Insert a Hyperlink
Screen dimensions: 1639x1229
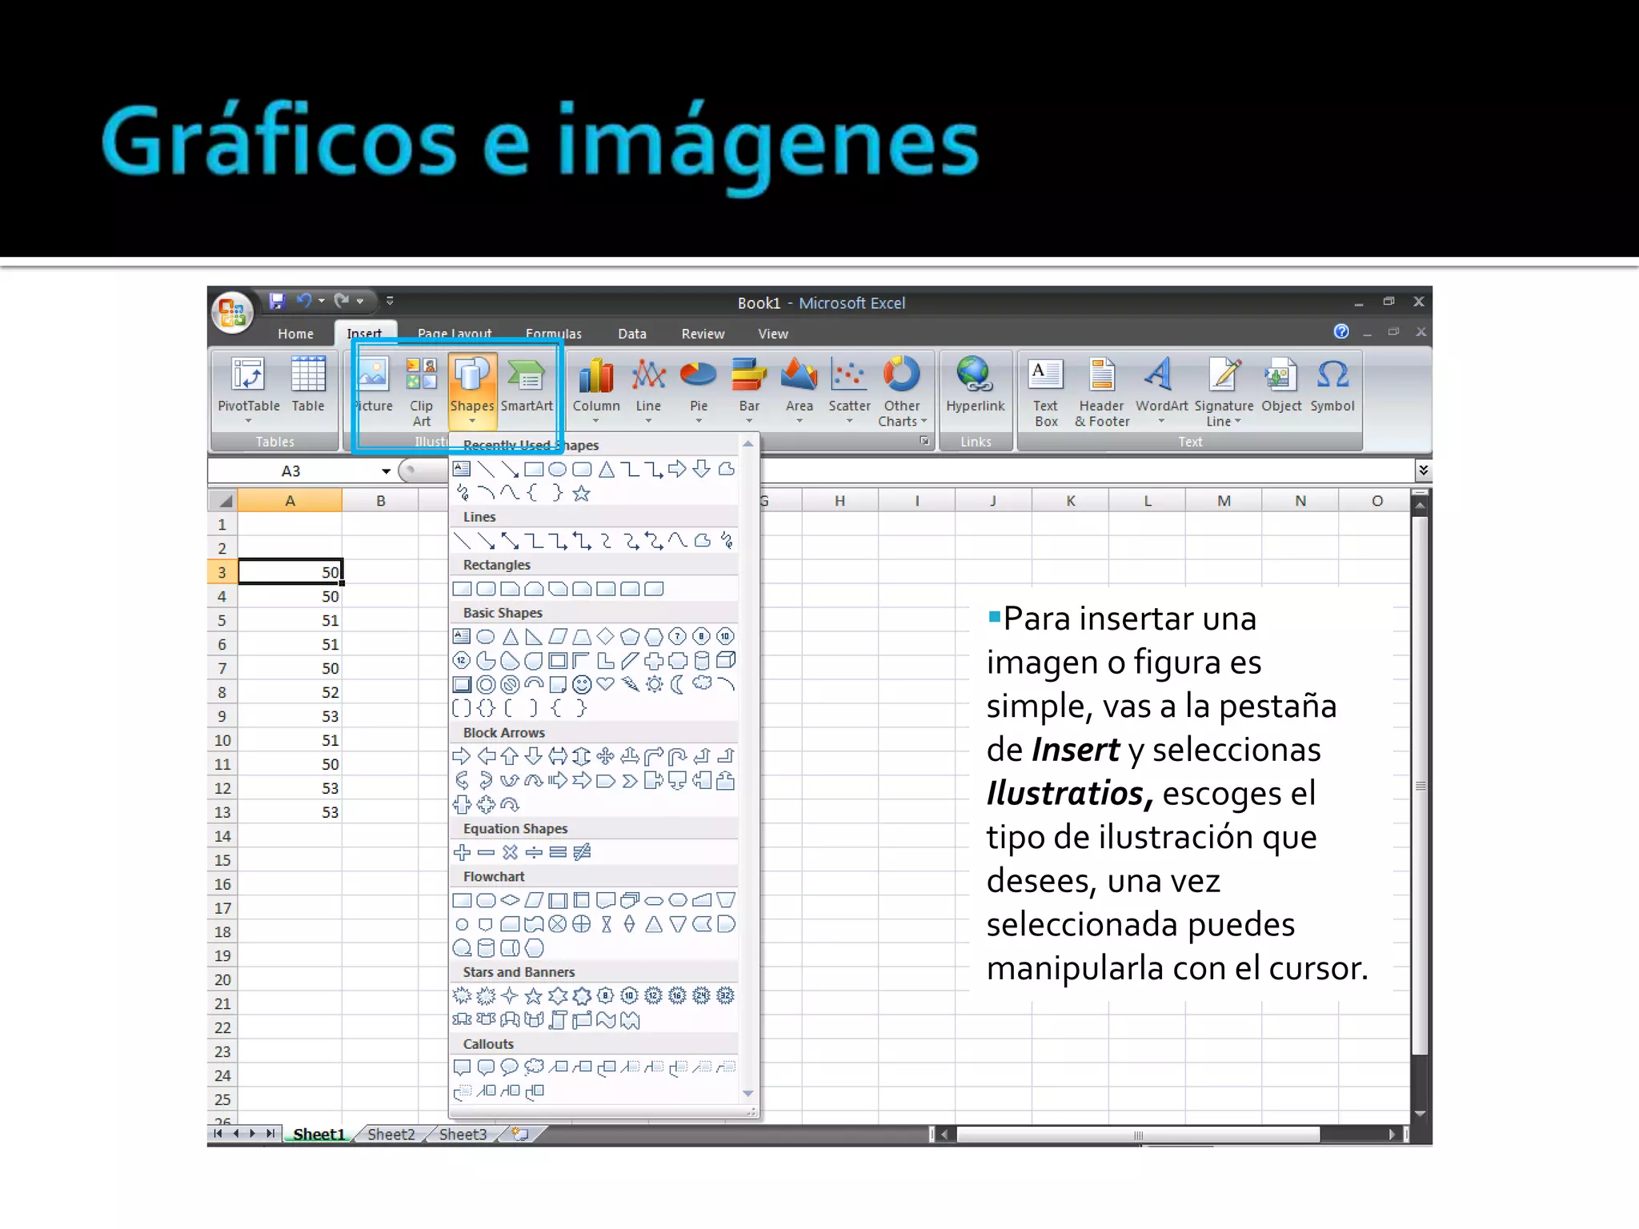click(975, 386)
